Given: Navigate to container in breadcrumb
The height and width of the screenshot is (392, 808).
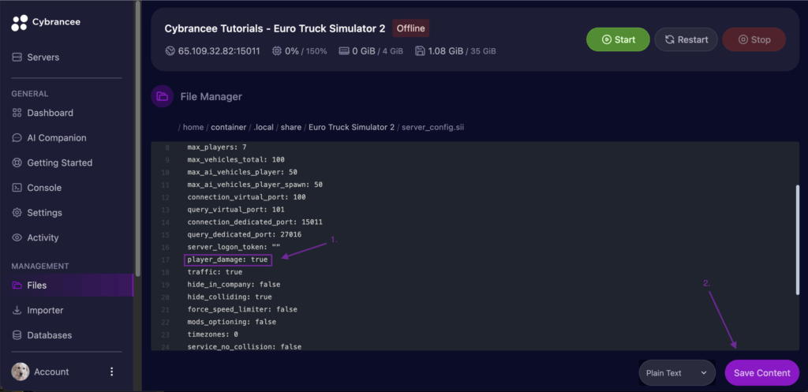Looking at the screenshot, I should click(x=228, y=127).
